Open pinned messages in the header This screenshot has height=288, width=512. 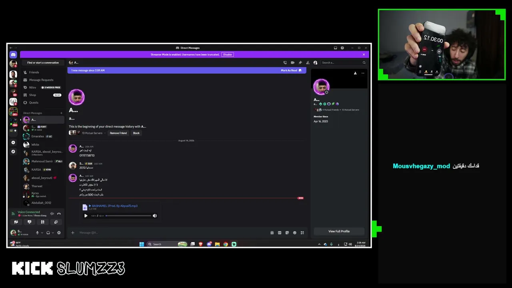(x=300, y=63)
